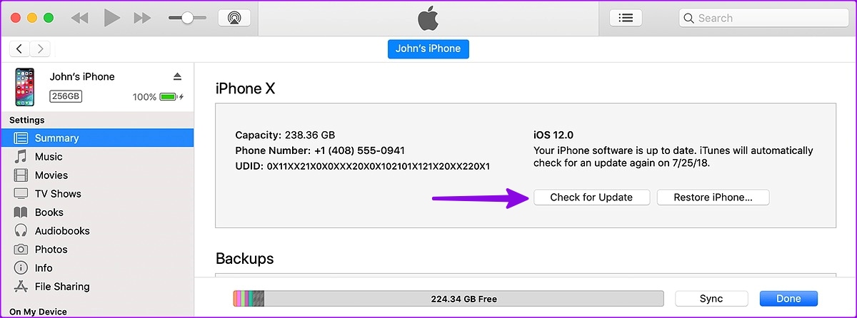Select the John's iPhone tab button
The width and height of the screenshot is (857, 318).
(428, 49)
